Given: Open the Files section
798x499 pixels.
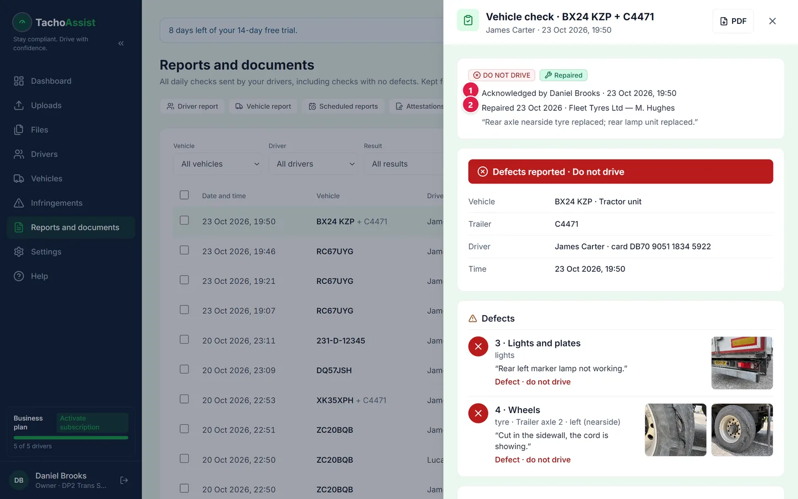Looking at the screenshot, I should (x=71, y=130).
